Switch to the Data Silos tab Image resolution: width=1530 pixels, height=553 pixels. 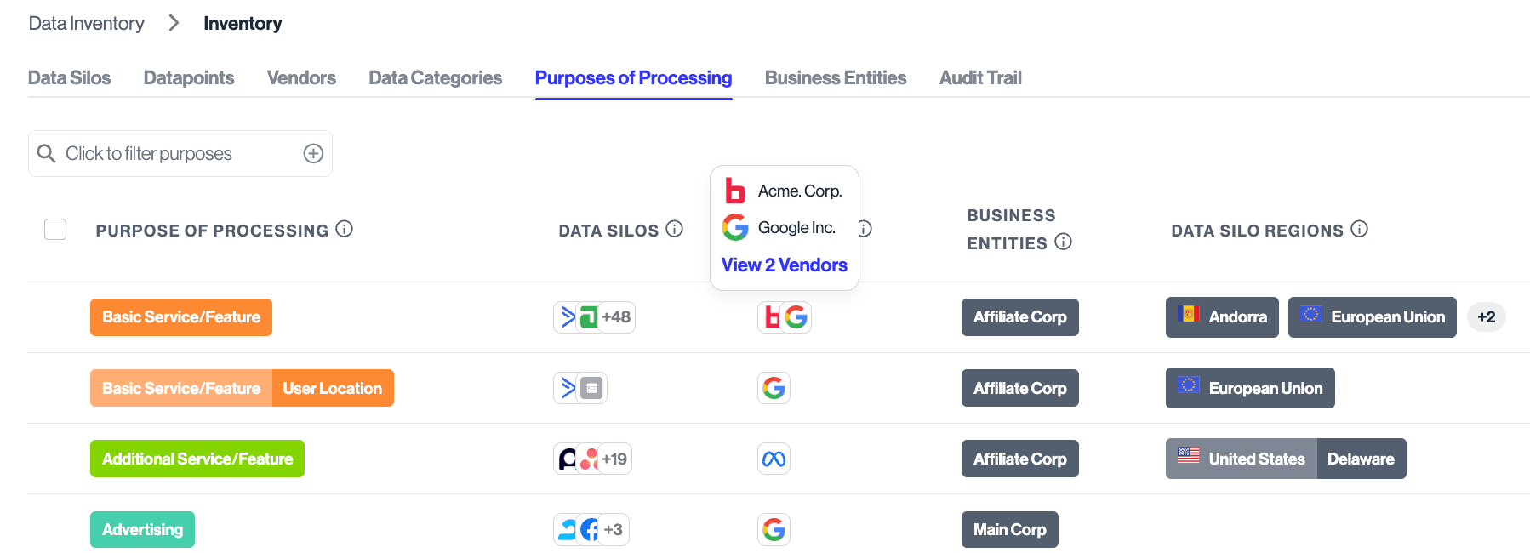pos(69,77)
